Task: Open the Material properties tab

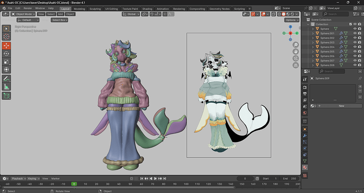Action: 305,167
